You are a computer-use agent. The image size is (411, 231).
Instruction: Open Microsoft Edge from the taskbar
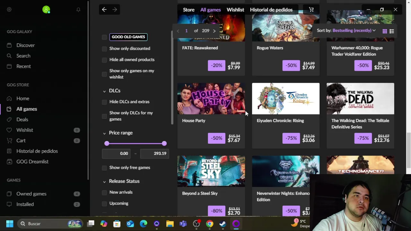click(143, 224)
